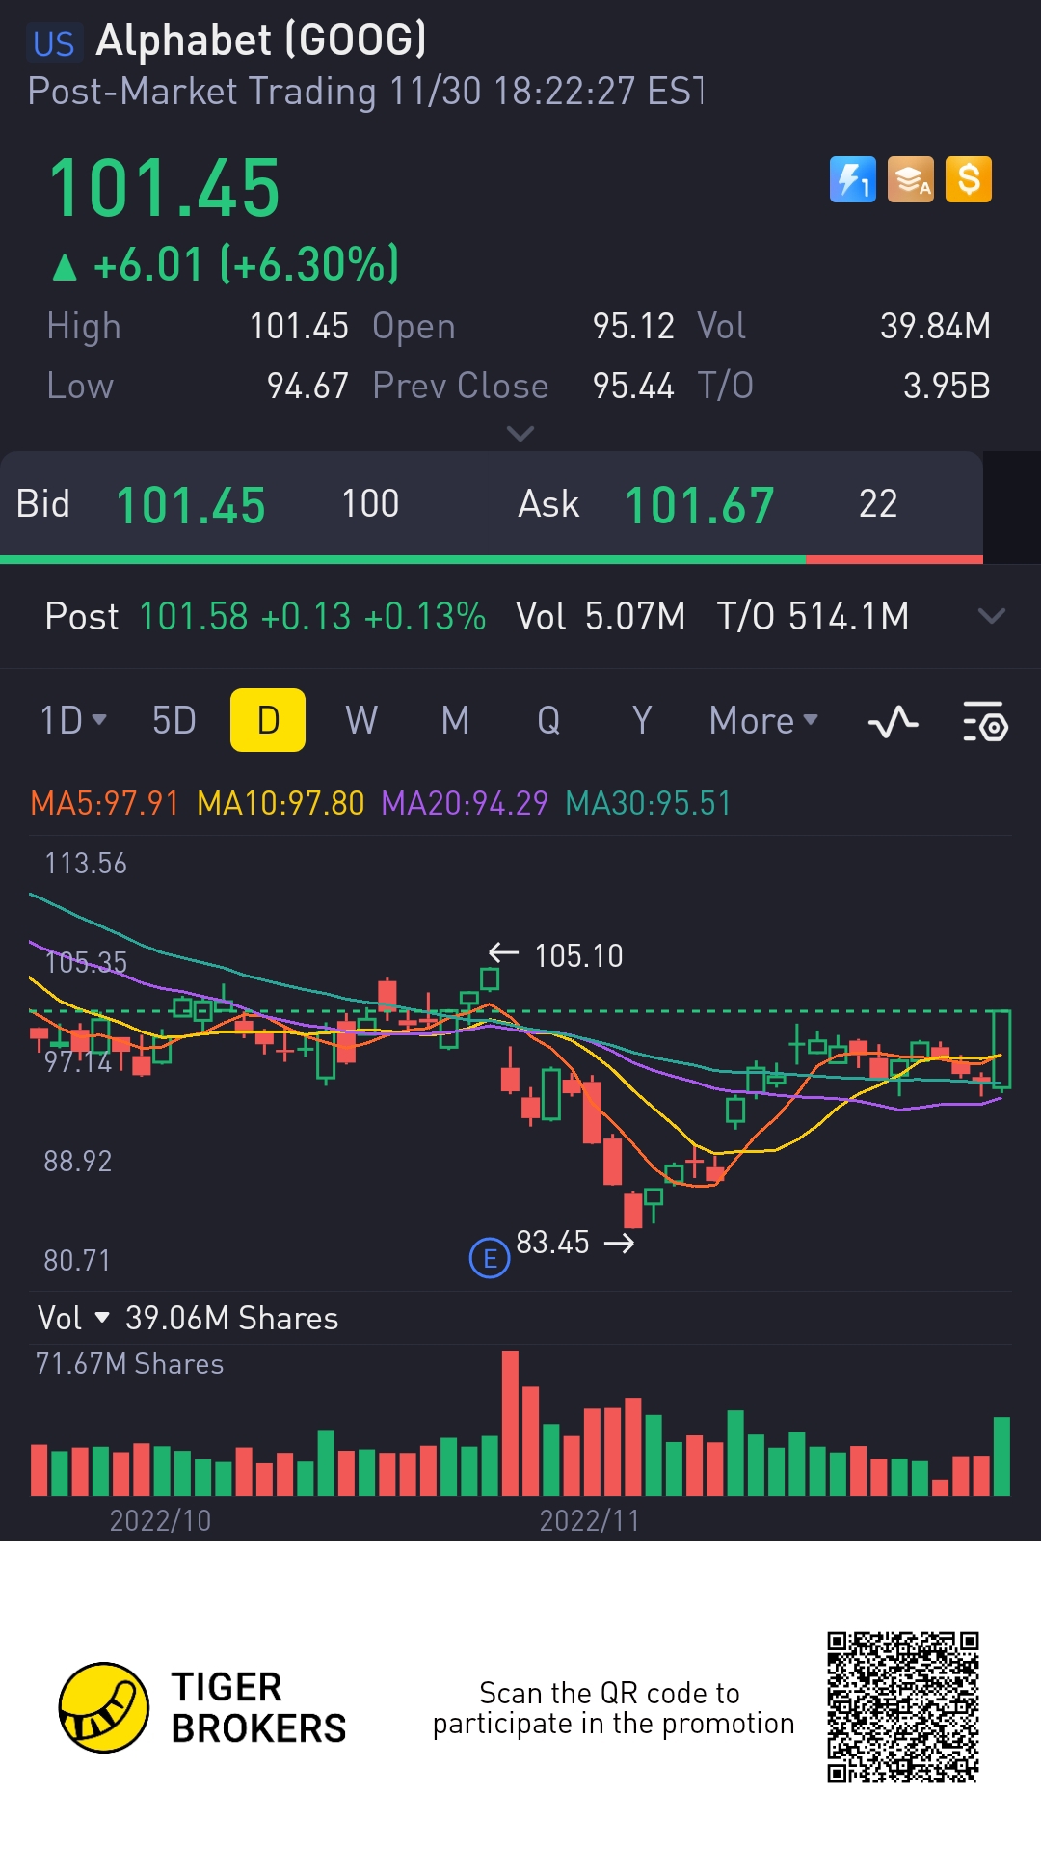This screenshot has height=1874, width=1041.
Task: Tap the 39.06M Shares volume readout
Action: click(x=232, y=1318)
